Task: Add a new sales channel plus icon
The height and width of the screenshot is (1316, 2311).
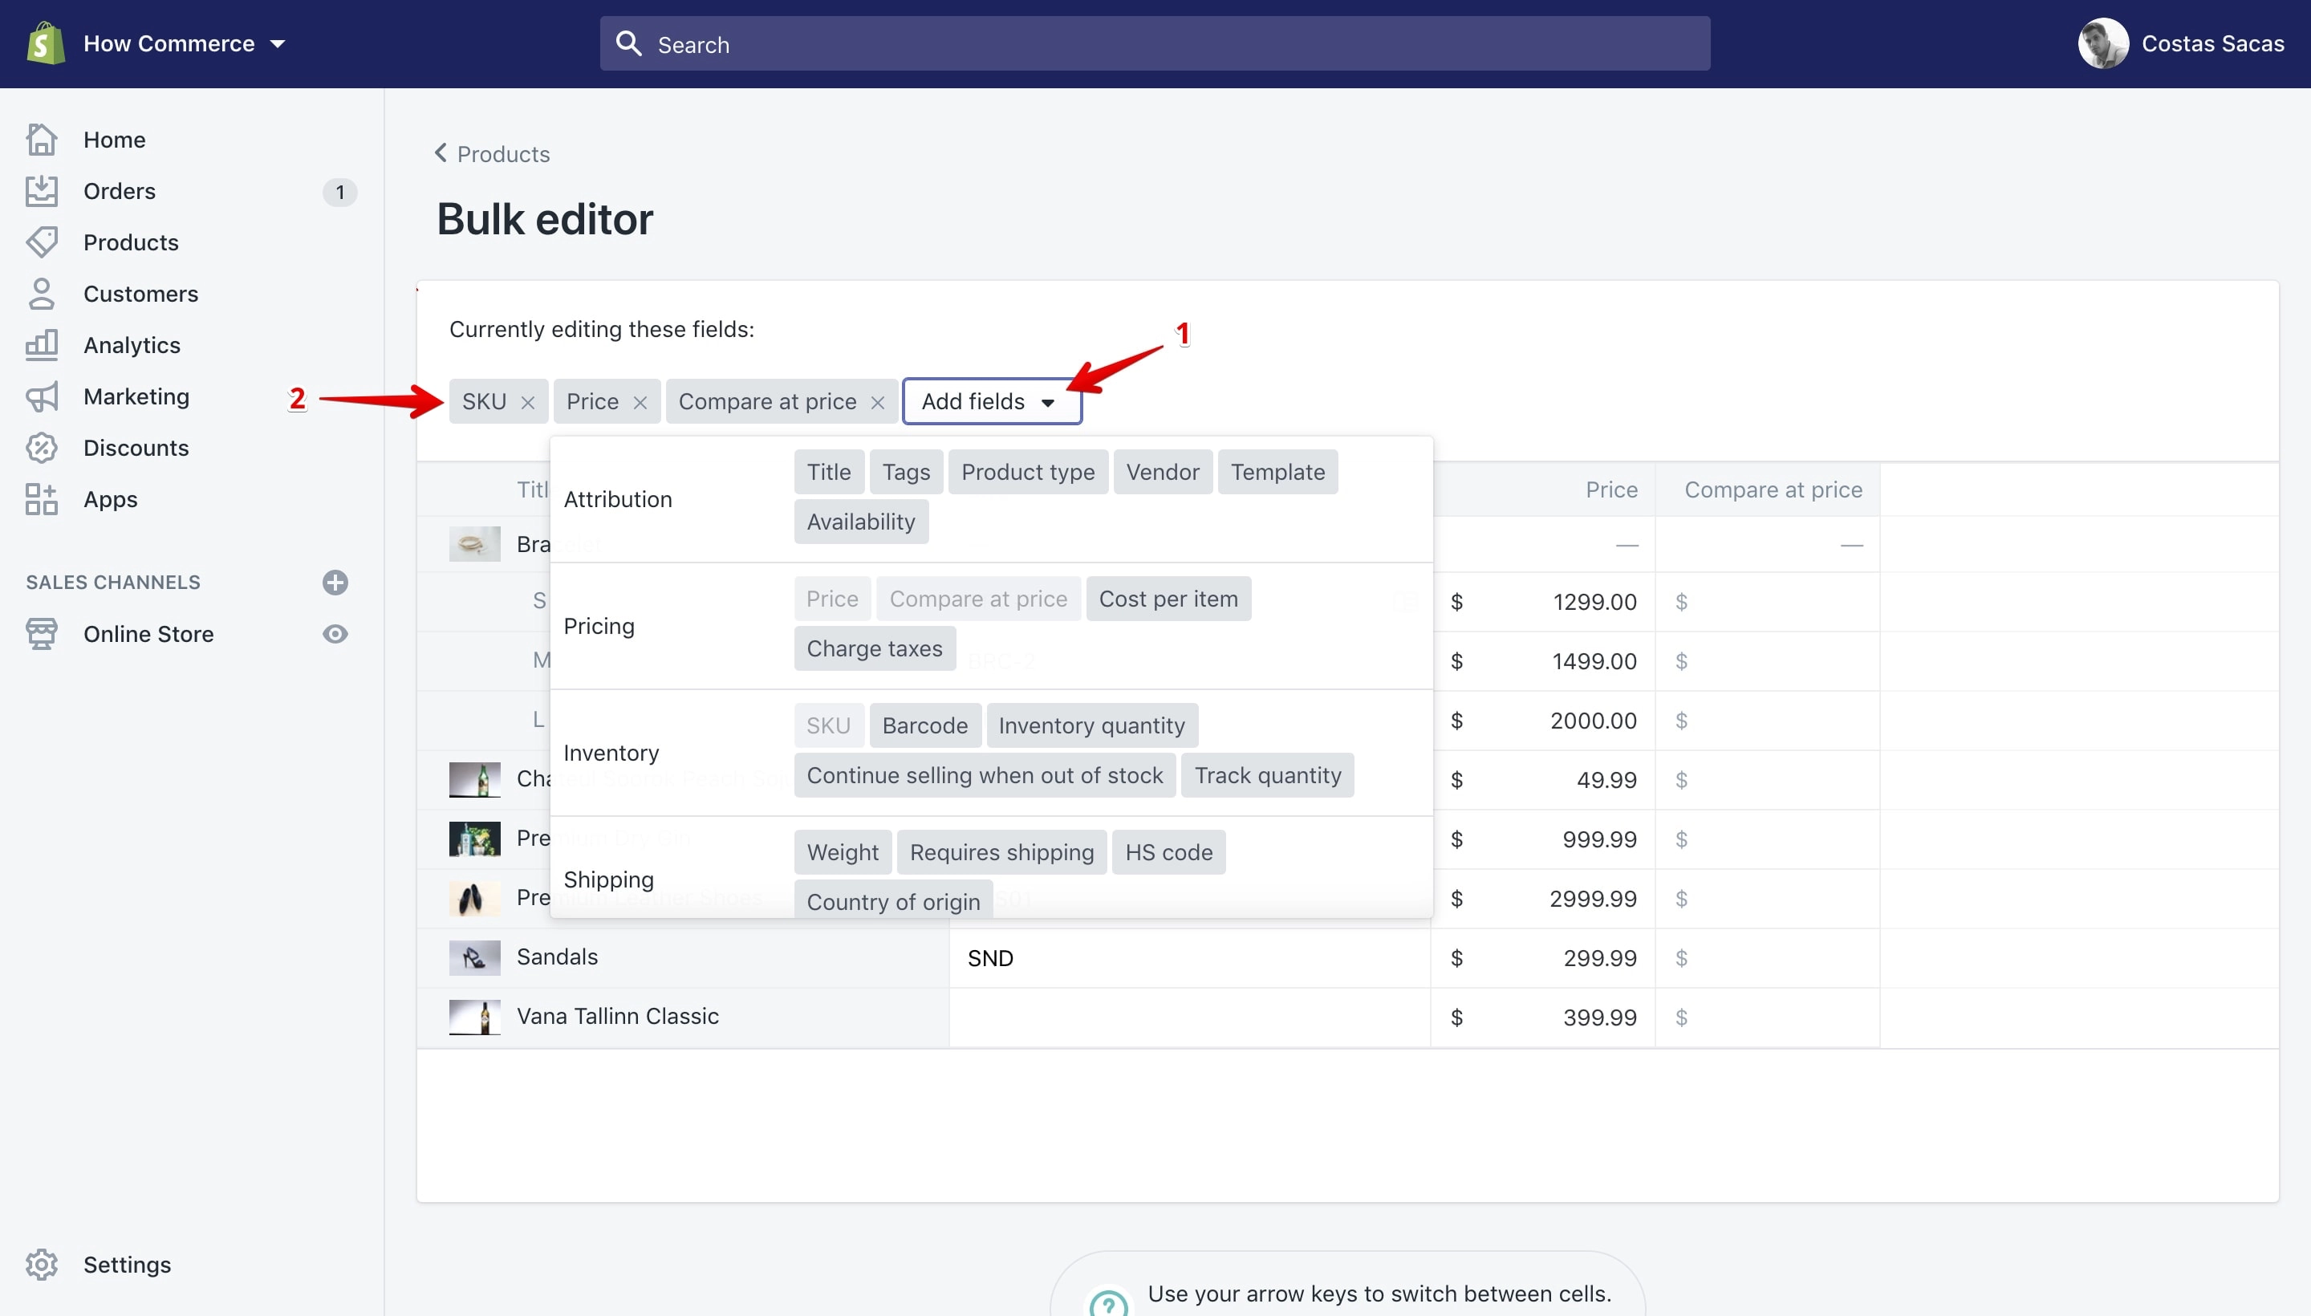Action: (x=335, y=582)
